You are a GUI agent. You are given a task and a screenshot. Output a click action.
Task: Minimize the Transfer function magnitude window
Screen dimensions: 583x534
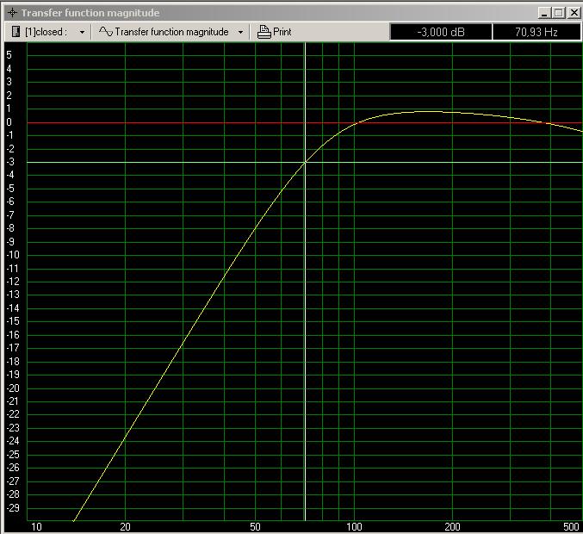click(544, 13)
